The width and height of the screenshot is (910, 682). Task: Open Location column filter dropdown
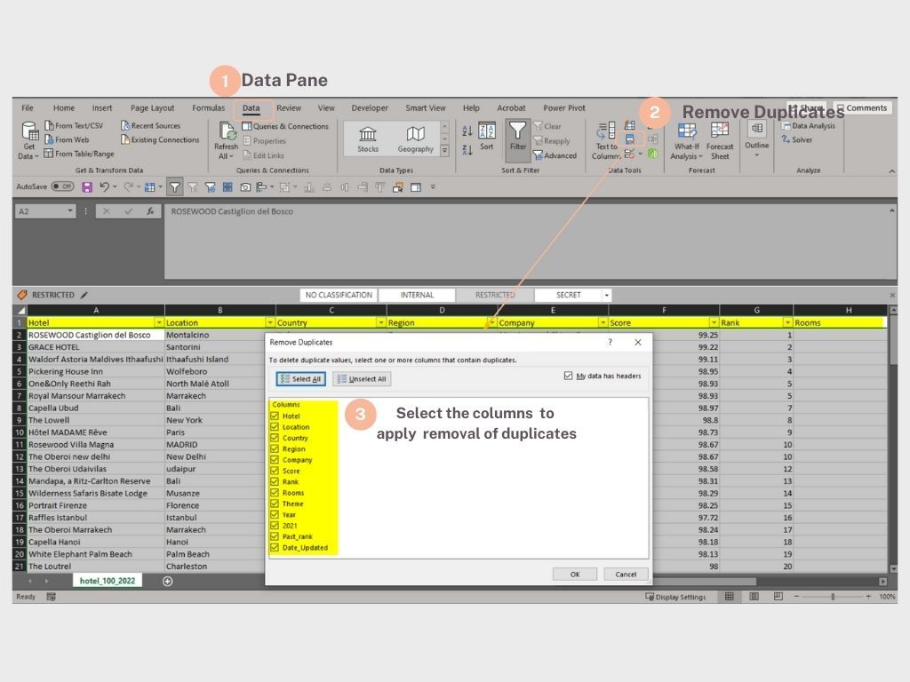270,322
